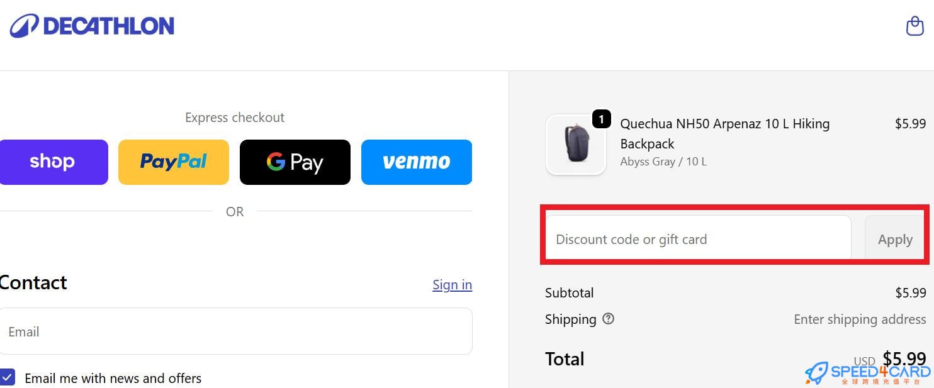Open the Sign in link
Viewport: 934px width, 388px height.
[x=452, y=285]
